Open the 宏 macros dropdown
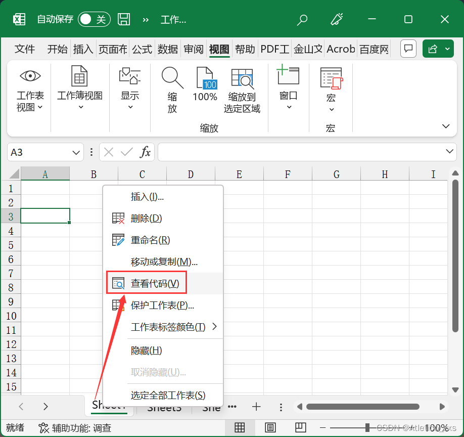Viewport: 464px width, 437px height. coord(331,89)
